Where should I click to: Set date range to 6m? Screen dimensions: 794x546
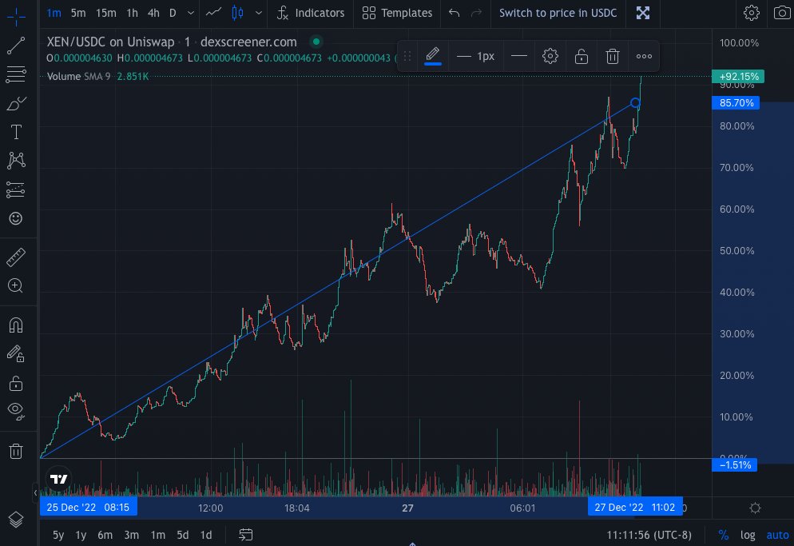click(x=105, y=535)
